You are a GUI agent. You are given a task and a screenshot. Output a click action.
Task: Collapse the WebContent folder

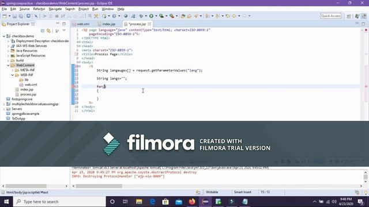pyautogui.click(x=8, y=65)
